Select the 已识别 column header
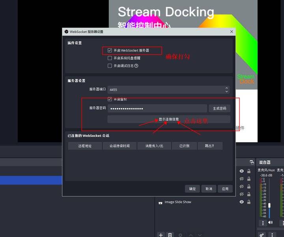 coord(184,146)
